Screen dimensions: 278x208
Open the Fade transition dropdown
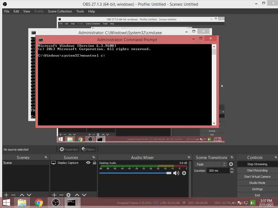(x=210, y=164)
